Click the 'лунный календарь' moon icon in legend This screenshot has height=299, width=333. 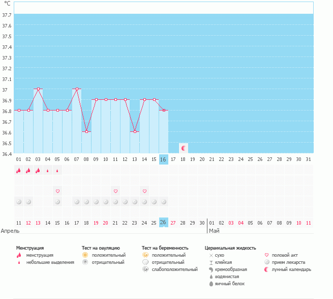(267, 269)
